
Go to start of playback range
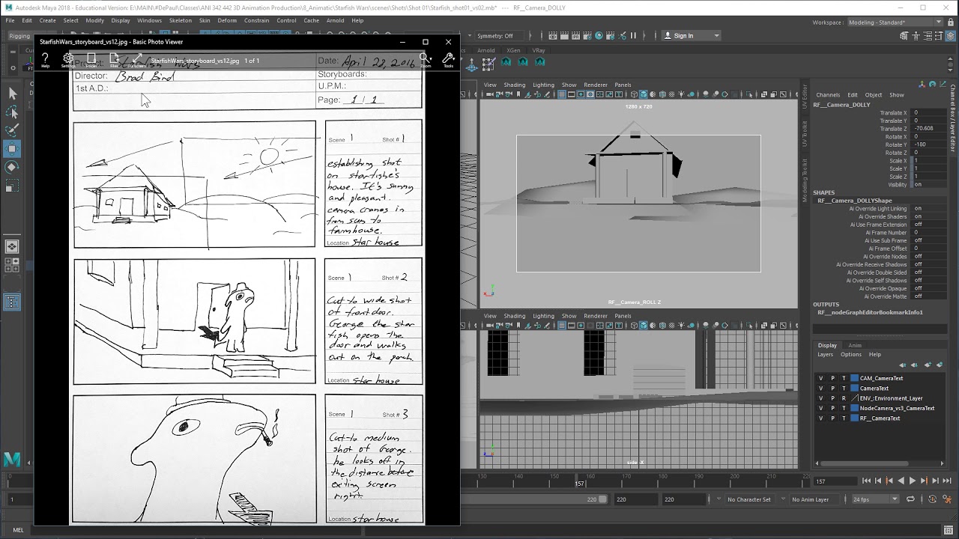coord(867,481)
